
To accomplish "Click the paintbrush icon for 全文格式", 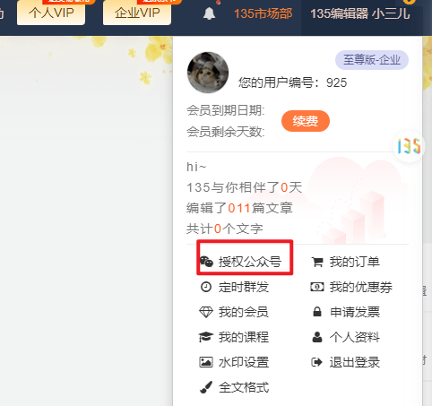I will click(x=206, y=387).
